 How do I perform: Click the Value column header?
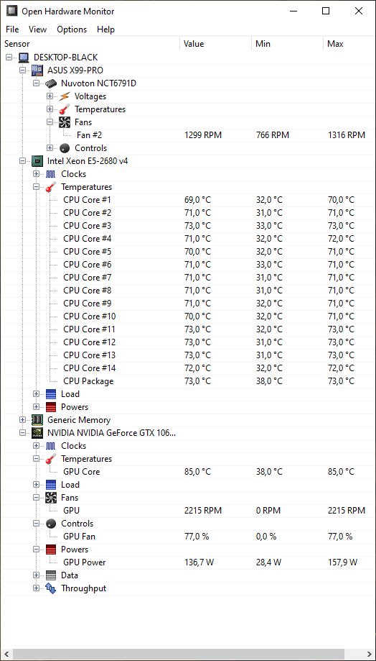tap(216, 44)
